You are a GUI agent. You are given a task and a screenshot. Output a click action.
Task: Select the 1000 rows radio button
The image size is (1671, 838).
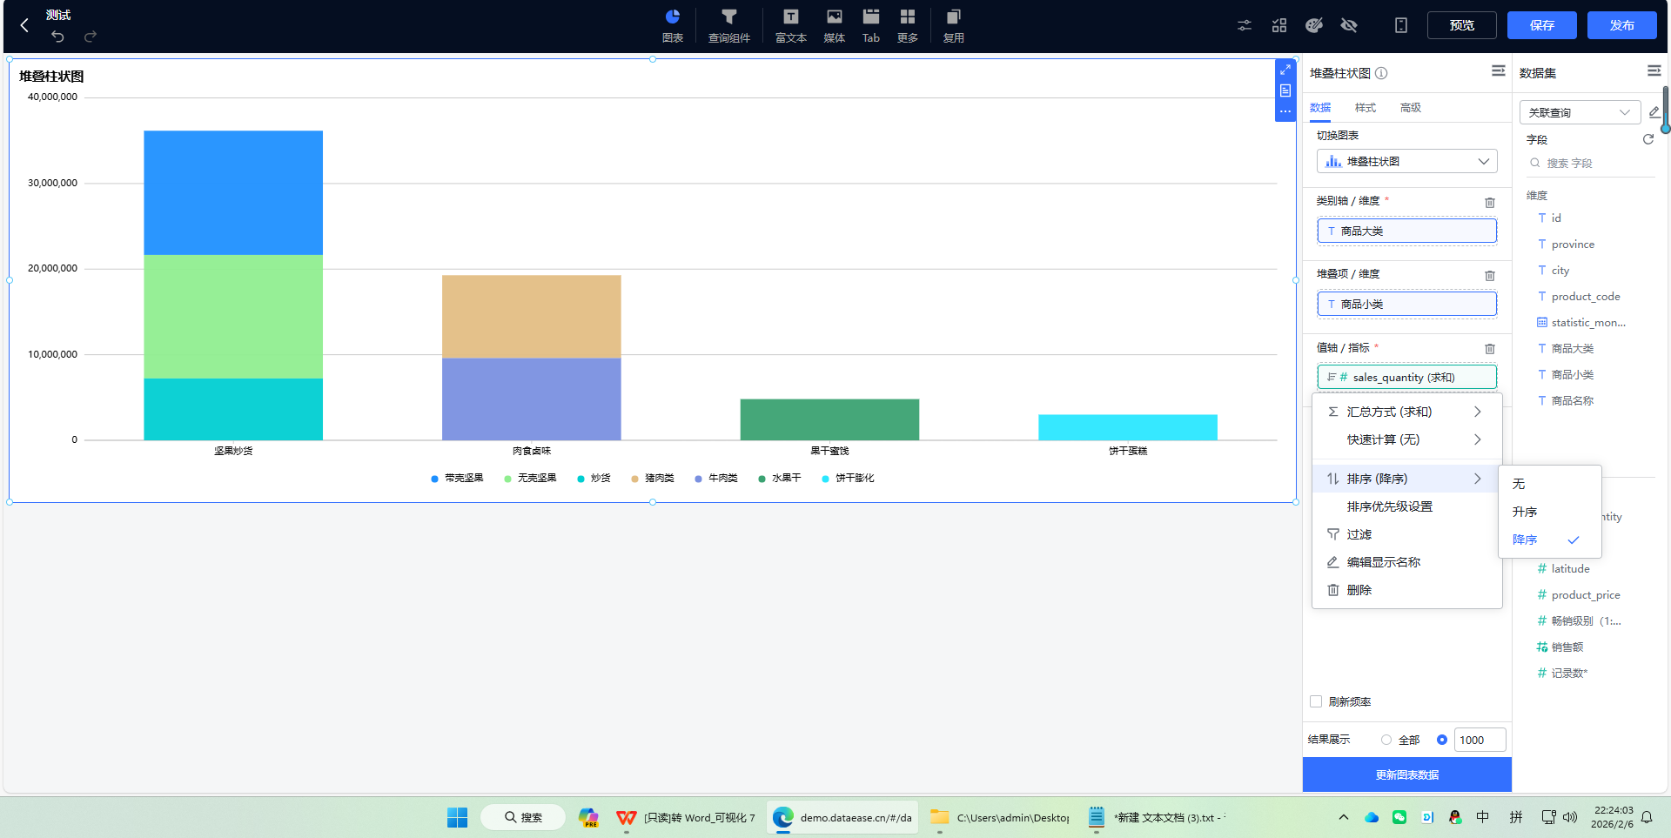click(1442, 740)
